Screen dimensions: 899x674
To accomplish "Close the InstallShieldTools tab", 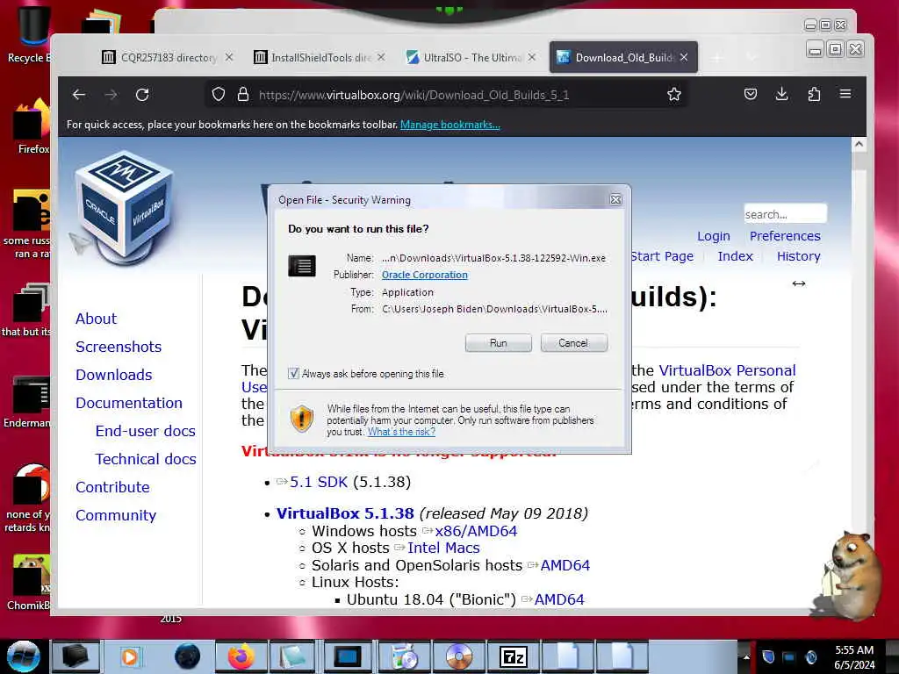I will (x=381, y=57).
